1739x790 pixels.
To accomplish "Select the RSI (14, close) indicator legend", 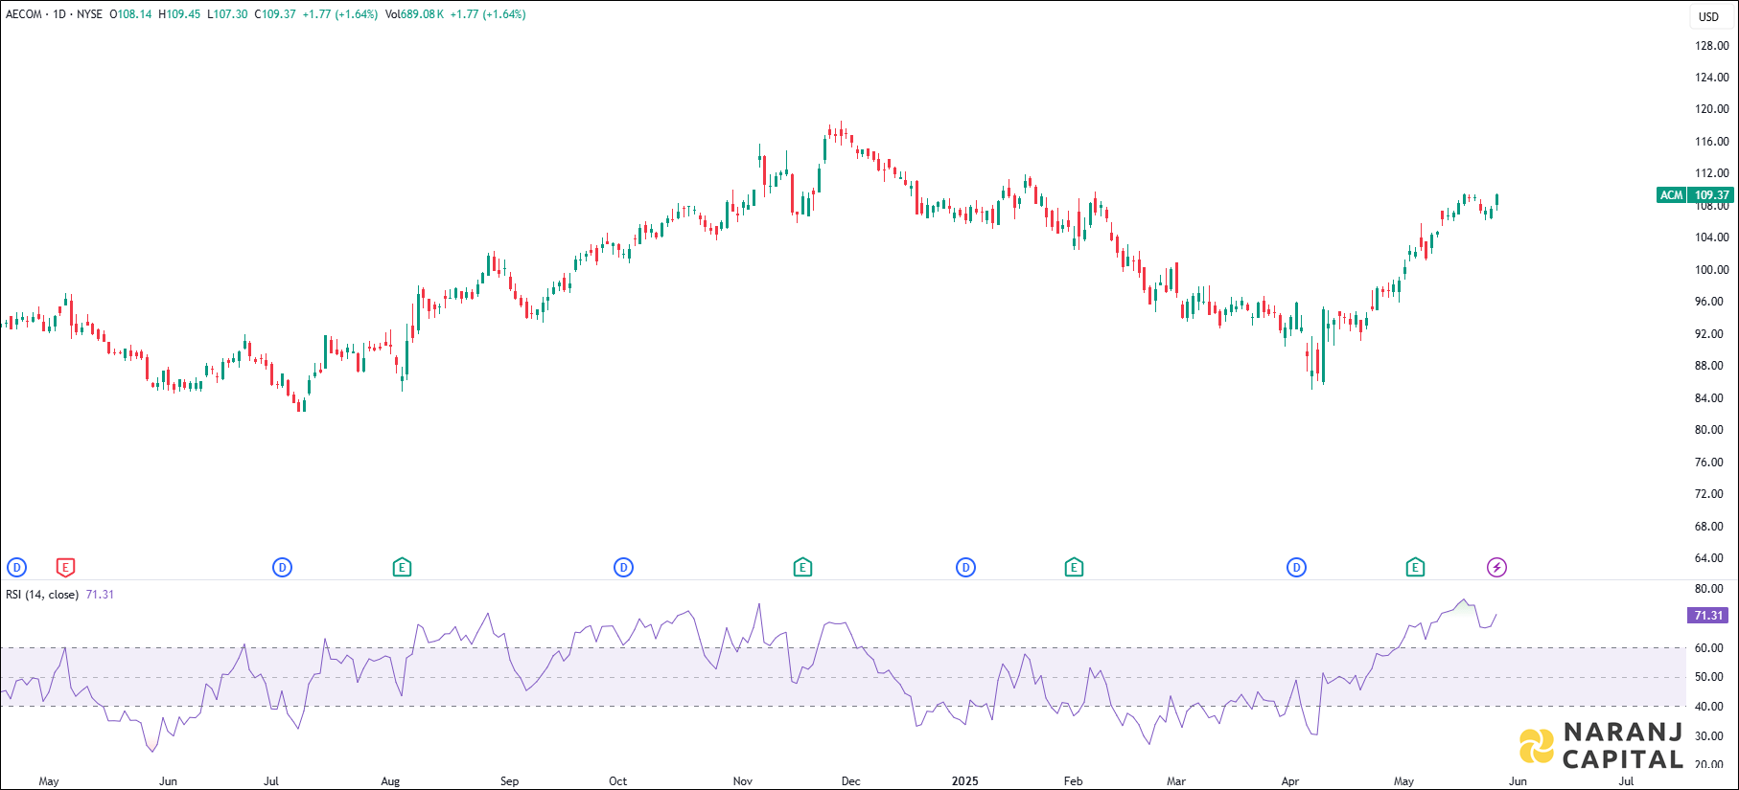I will click(x=42, y=595).
